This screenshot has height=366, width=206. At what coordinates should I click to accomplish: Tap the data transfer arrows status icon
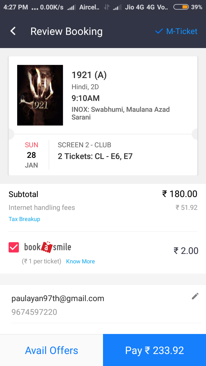point(106,7)
